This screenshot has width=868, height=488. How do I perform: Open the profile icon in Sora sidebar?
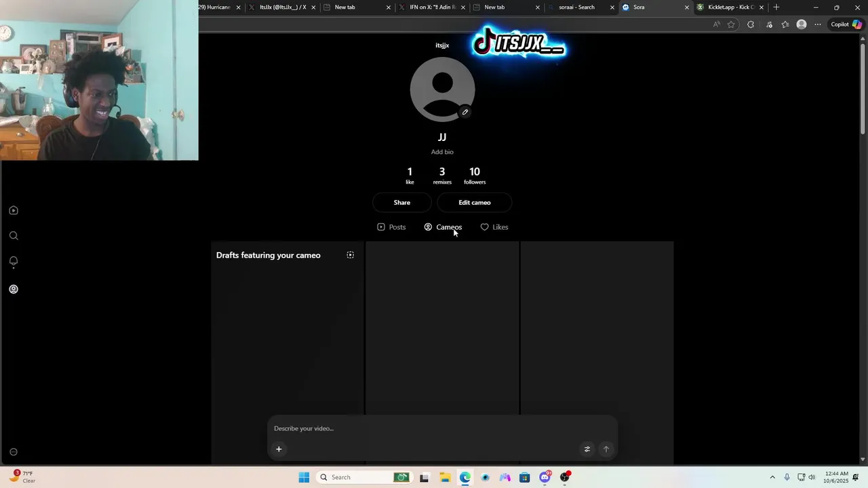coord(14,289)
